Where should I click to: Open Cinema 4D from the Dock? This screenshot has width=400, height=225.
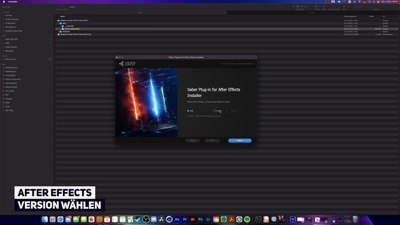click(169, 219)
